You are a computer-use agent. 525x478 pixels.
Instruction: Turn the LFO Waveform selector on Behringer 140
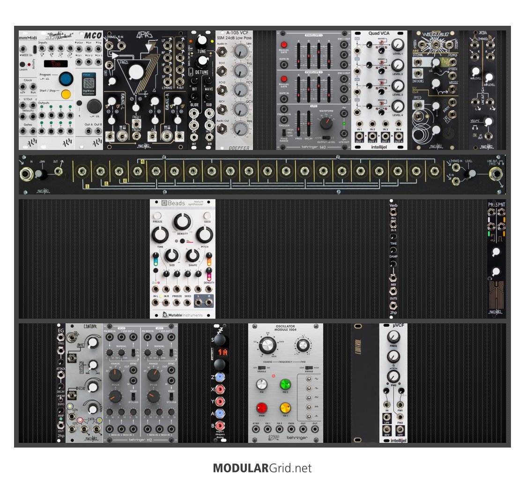325,124
